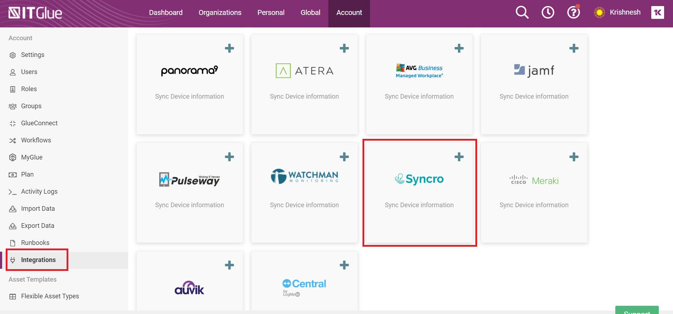Click the Roles badge icon in sidebar
673x314 pixels.
point(13,89)
